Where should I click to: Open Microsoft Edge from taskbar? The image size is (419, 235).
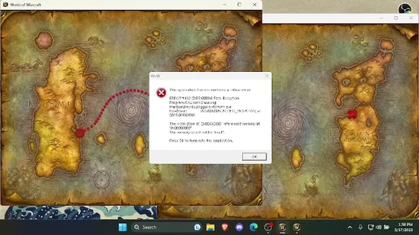pyautogui.click(x=254, y=227)
